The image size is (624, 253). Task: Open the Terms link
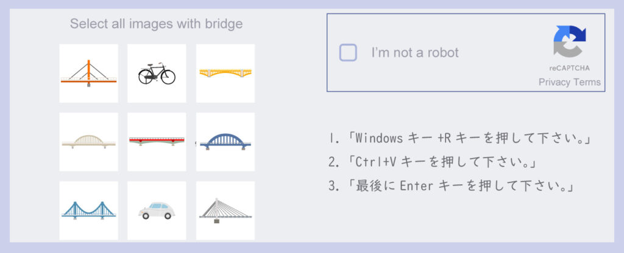click(x=587, y=82)
